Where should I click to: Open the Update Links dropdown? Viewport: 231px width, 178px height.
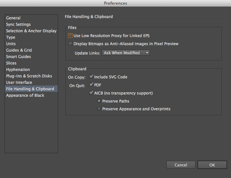tap(126, 53)
